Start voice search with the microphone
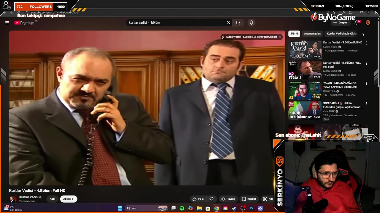Screen dimensions: 380x213 coord(251,23)
